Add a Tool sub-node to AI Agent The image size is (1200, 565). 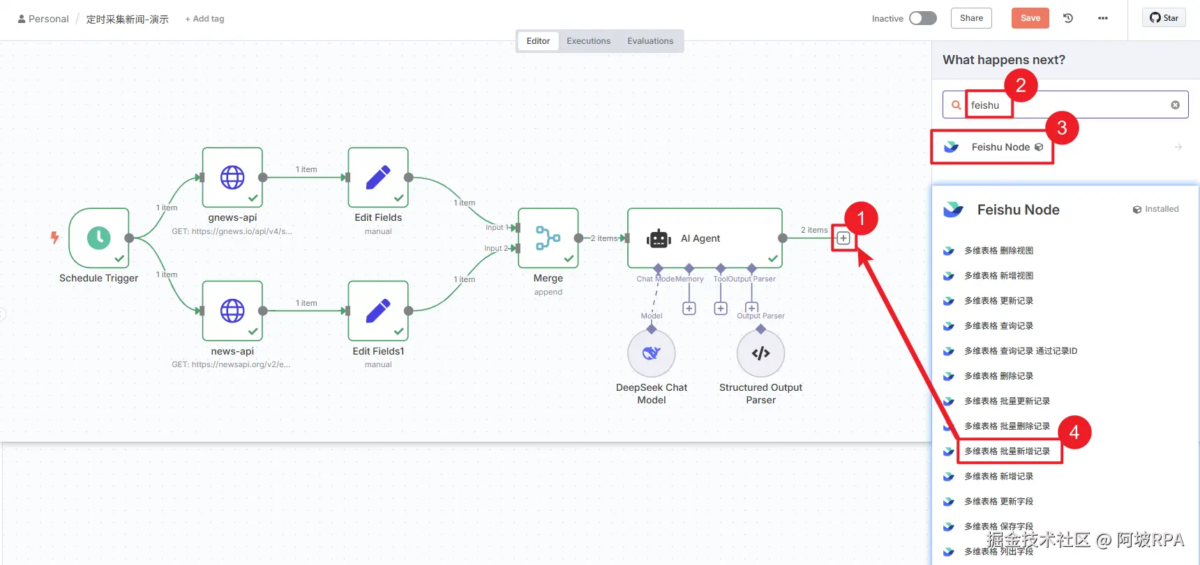click(x=721, y=308)
